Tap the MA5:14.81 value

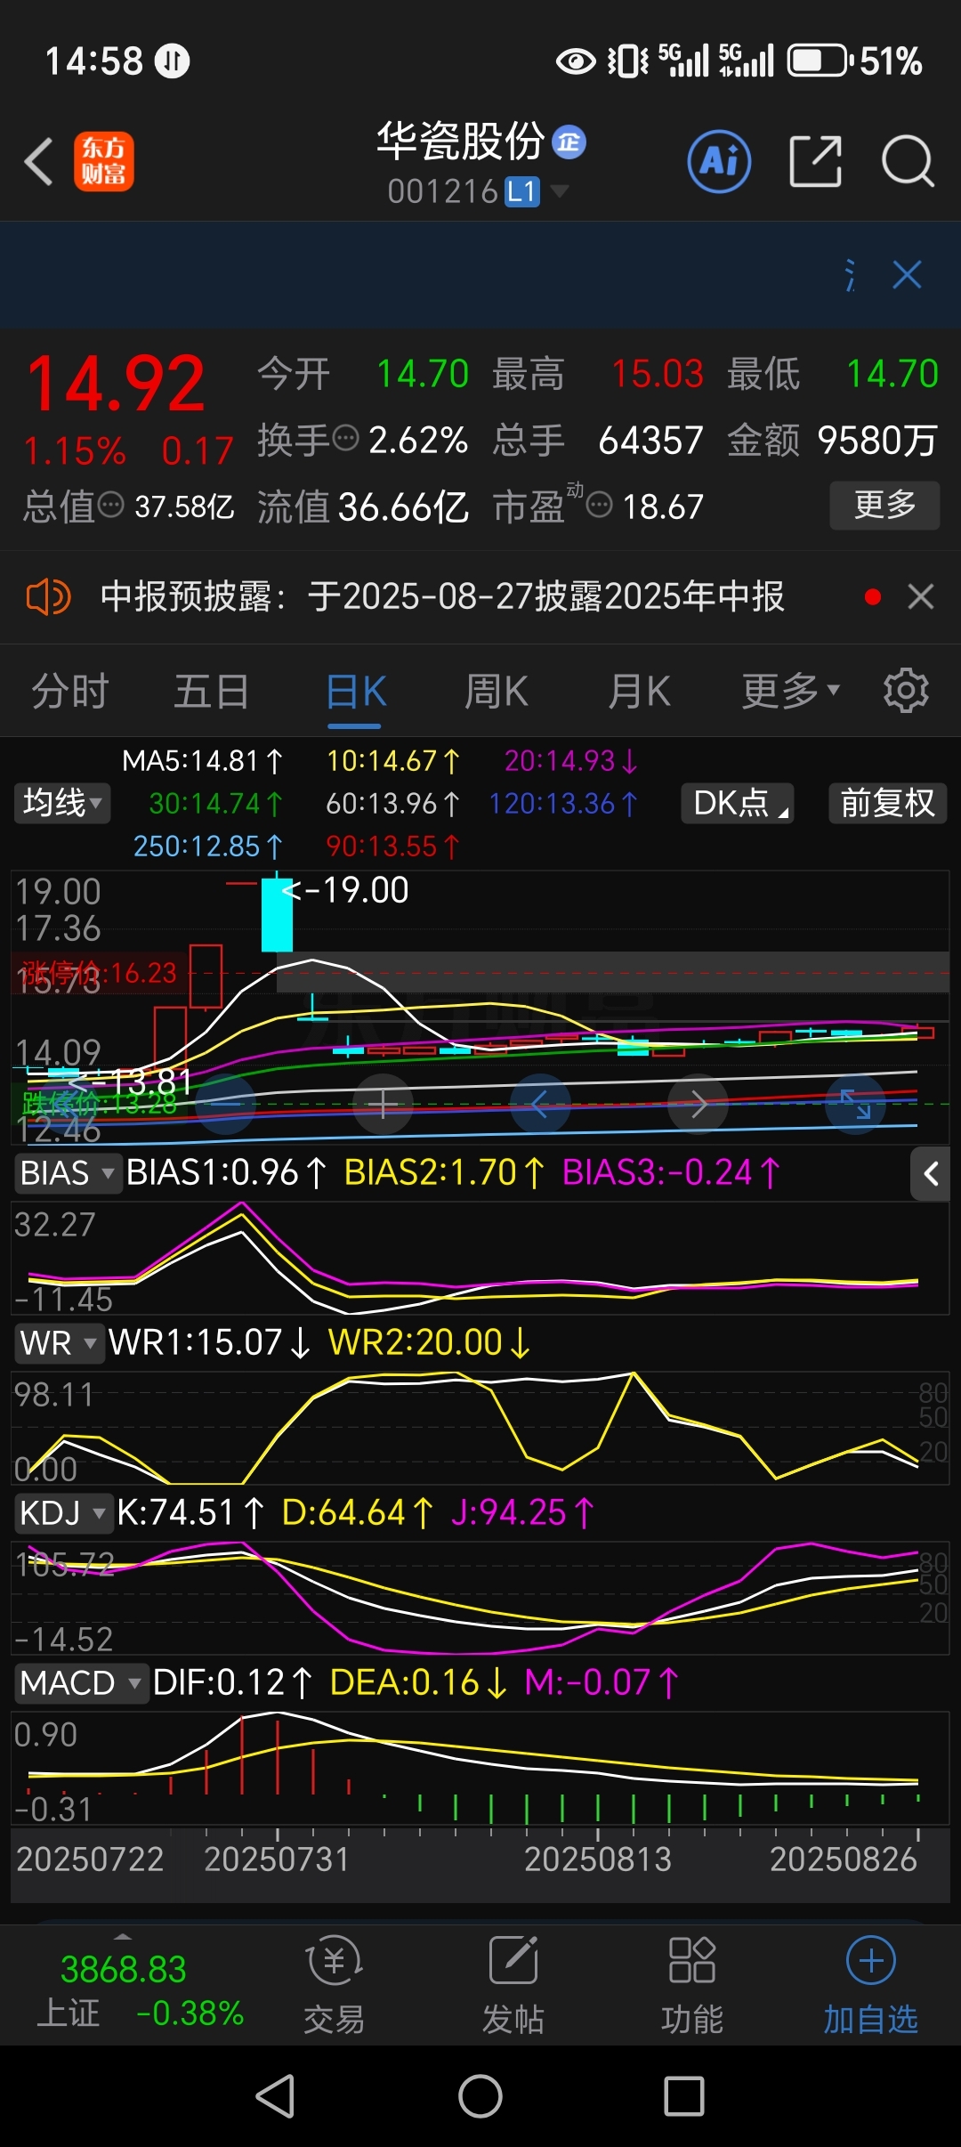coord(202,761)
